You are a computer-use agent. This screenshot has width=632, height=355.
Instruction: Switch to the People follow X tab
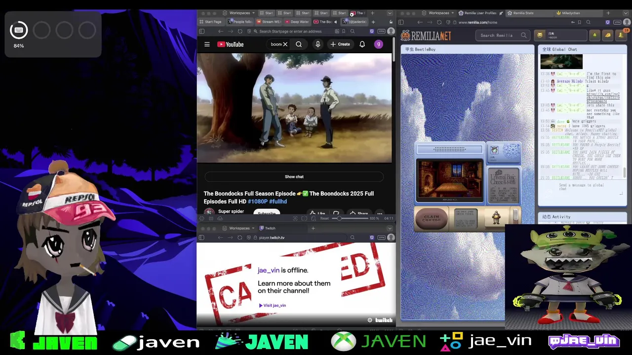pos(240,22)
